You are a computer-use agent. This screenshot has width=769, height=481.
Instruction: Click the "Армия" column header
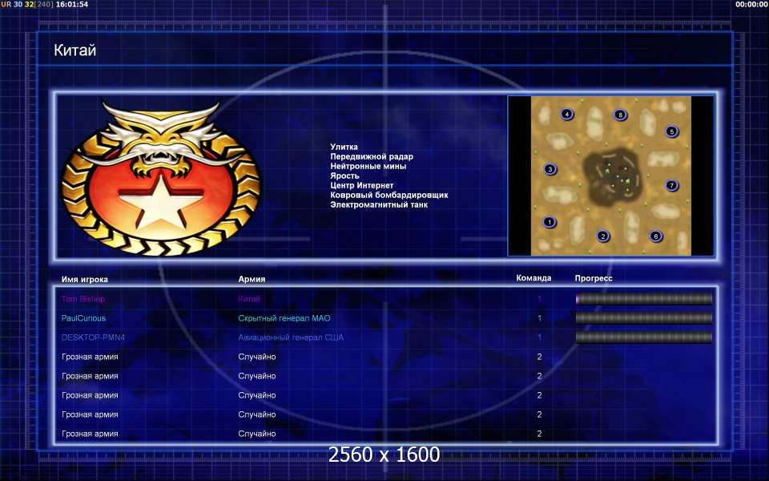click(252, 279)
